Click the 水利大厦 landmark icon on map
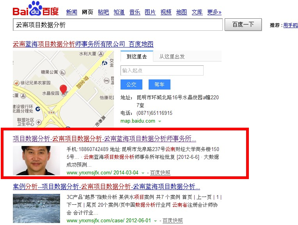The image size is (298, 225). click(101, 54)
